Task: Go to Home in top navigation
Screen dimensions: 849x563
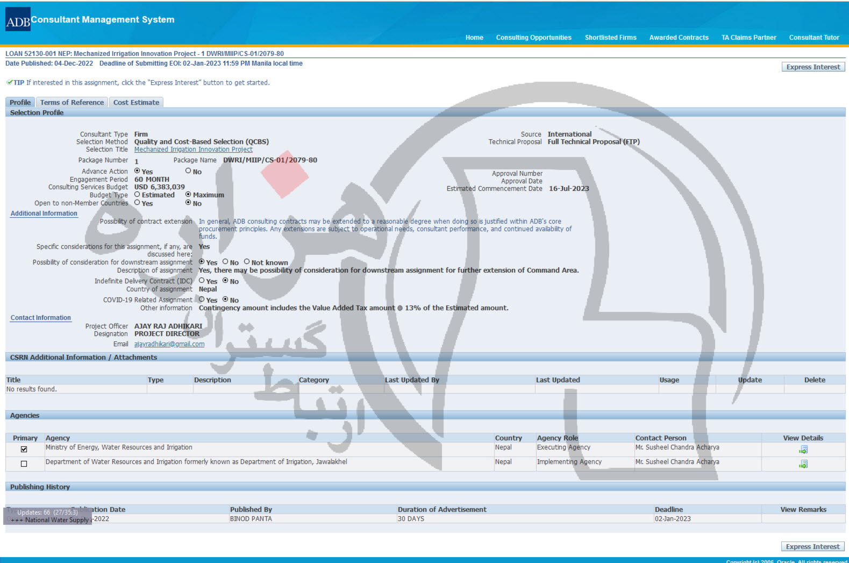Action: point(474,38)
